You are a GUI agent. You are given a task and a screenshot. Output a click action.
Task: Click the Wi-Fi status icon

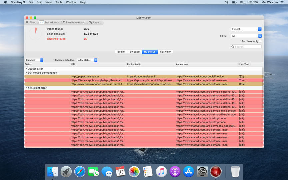tap(227, 2)
